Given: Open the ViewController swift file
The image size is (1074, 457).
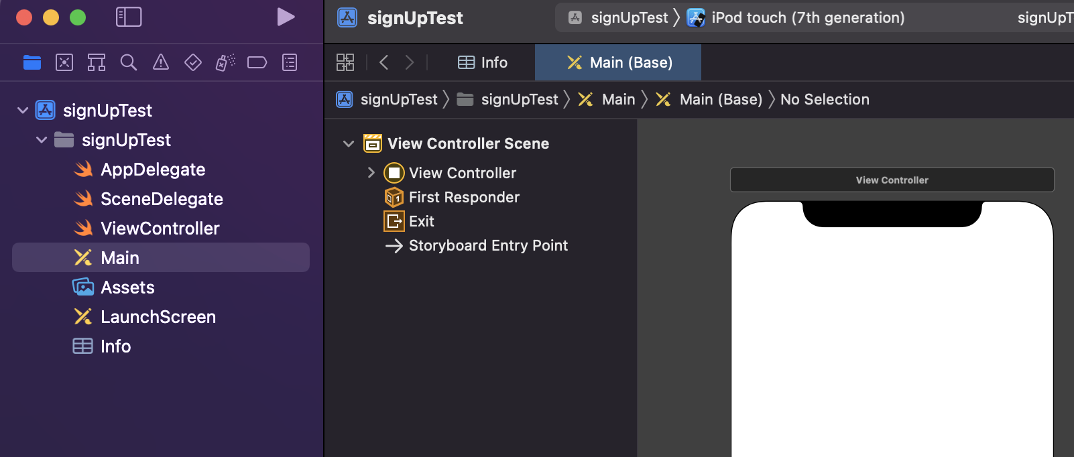Looking at the screenshot, I should (x=161, y=228).
